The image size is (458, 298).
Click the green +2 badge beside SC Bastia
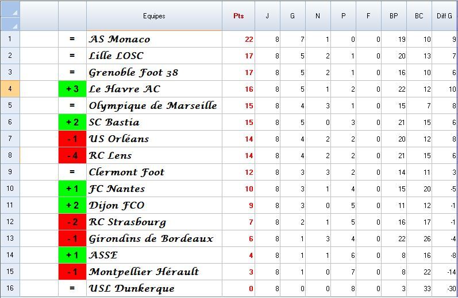[72, 122]
